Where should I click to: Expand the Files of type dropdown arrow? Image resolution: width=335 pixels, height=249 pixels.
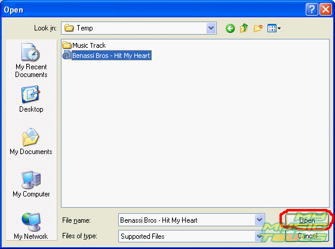pos(260,236)
